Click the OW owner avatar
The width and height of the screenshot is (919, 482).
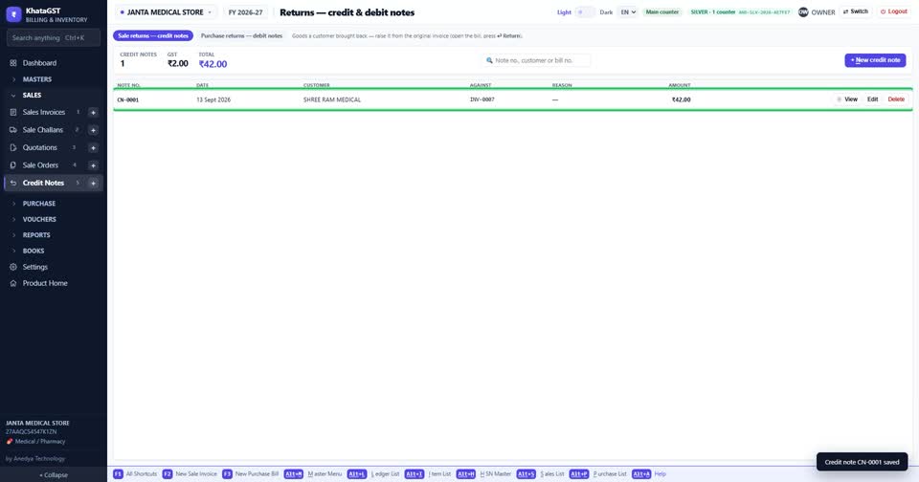coord(803,11)
